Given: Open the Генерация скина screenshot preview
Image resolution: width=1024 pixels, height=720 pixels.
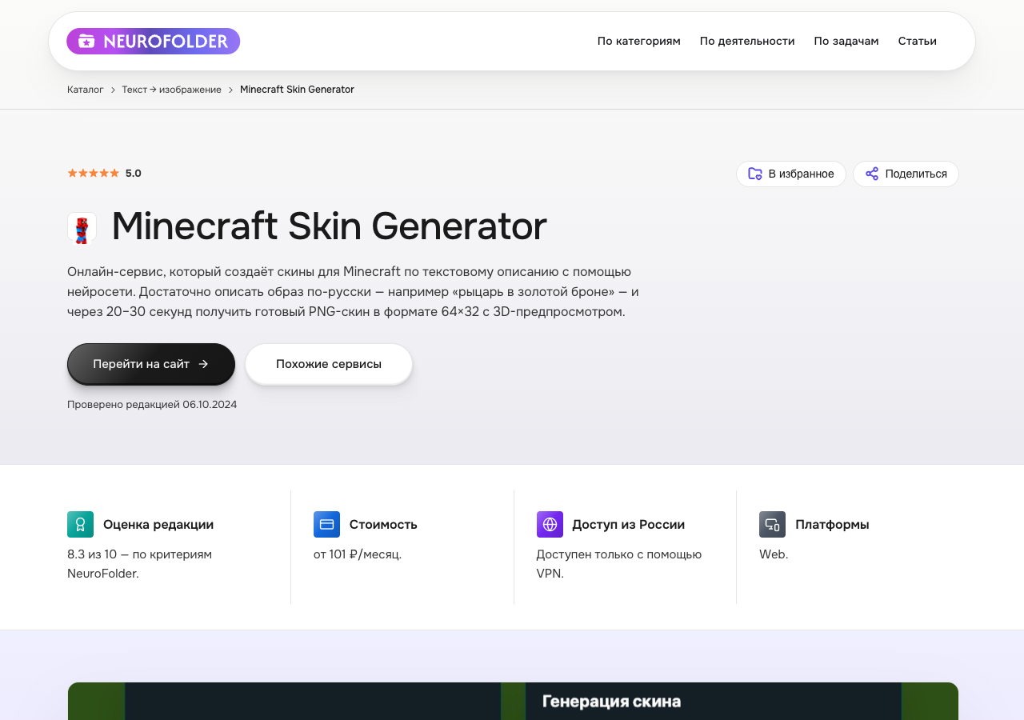Looking at the screenshot, I should point(513,701).
